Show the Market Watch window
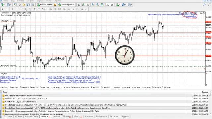212x119 pixels. pos(15,5)
